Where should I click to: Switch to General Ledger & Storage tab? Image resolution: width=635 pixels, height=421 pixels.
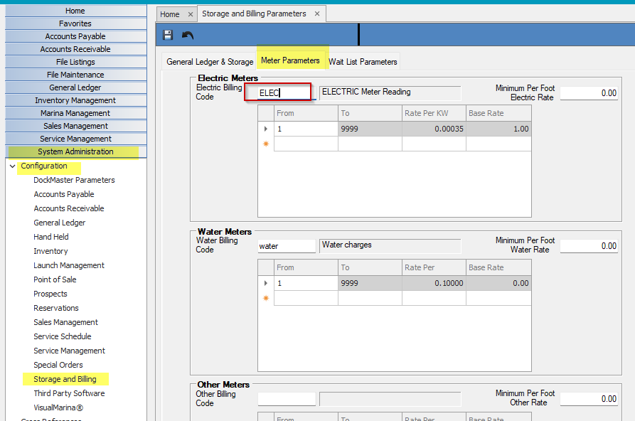tap(210, 62)
